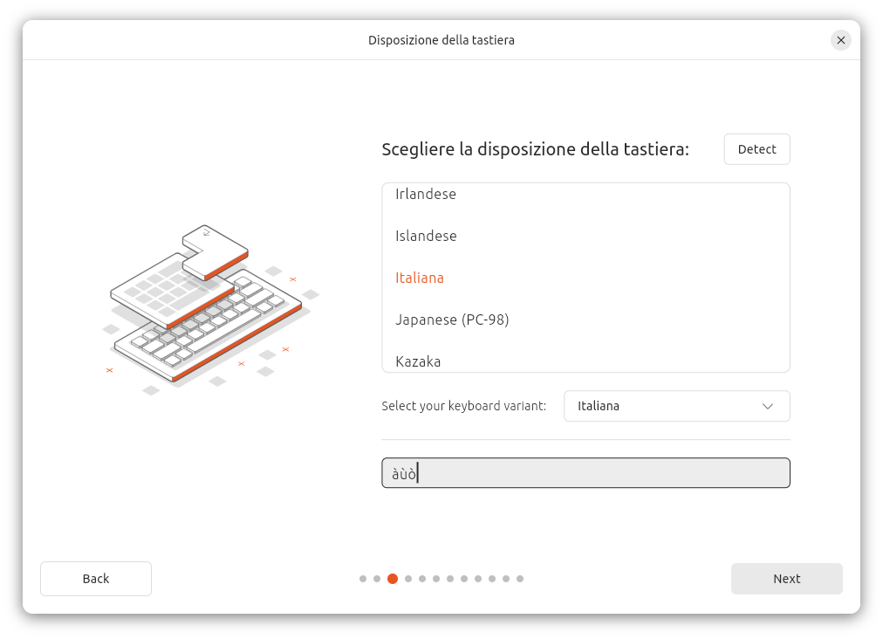Focus the keyboard test text field
The height and width of the screenshot is (639, 883).
(x=585, y=473)
